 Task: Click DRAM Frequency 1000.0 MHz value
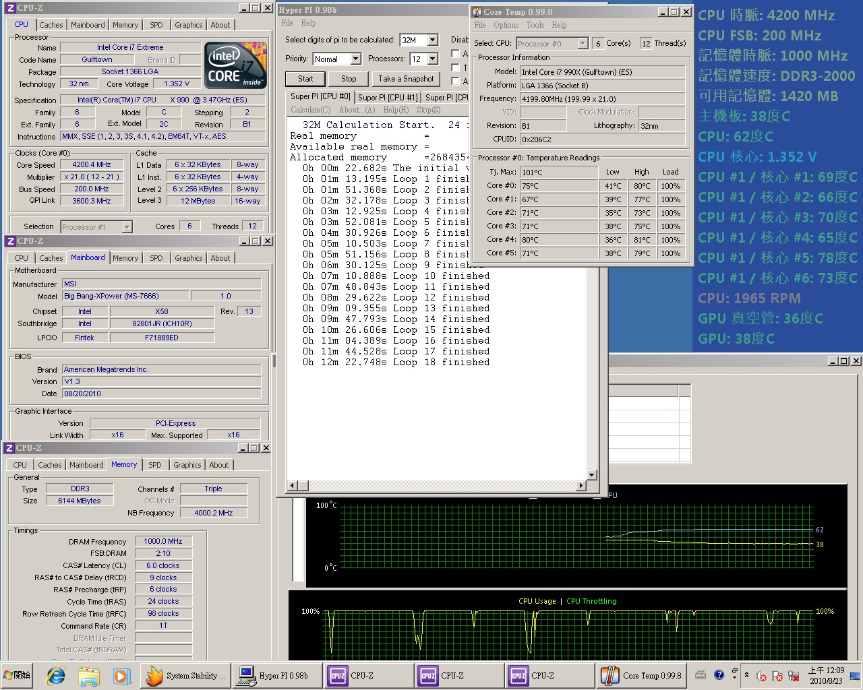pos(163,541)
